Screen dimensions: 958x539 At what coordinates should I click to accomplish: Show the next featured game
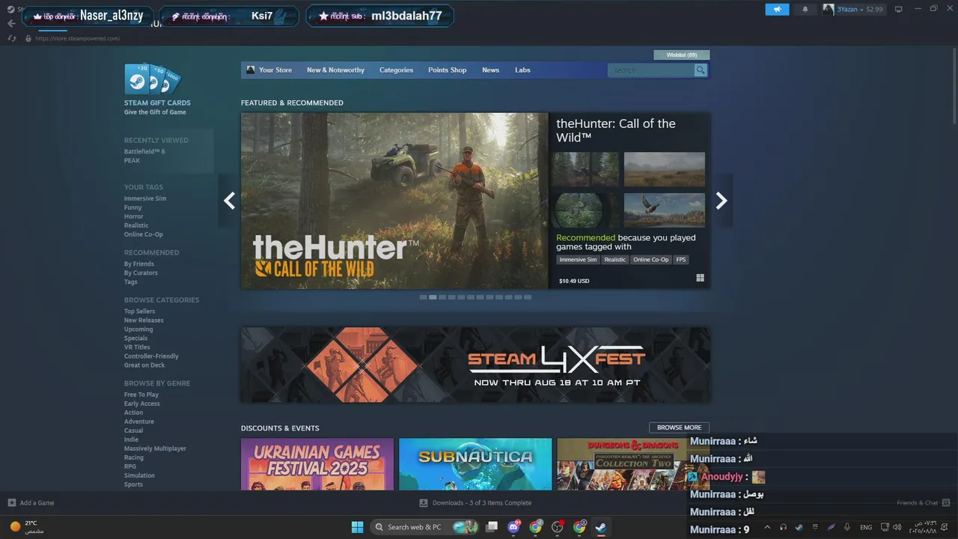(x=721, y=201)
